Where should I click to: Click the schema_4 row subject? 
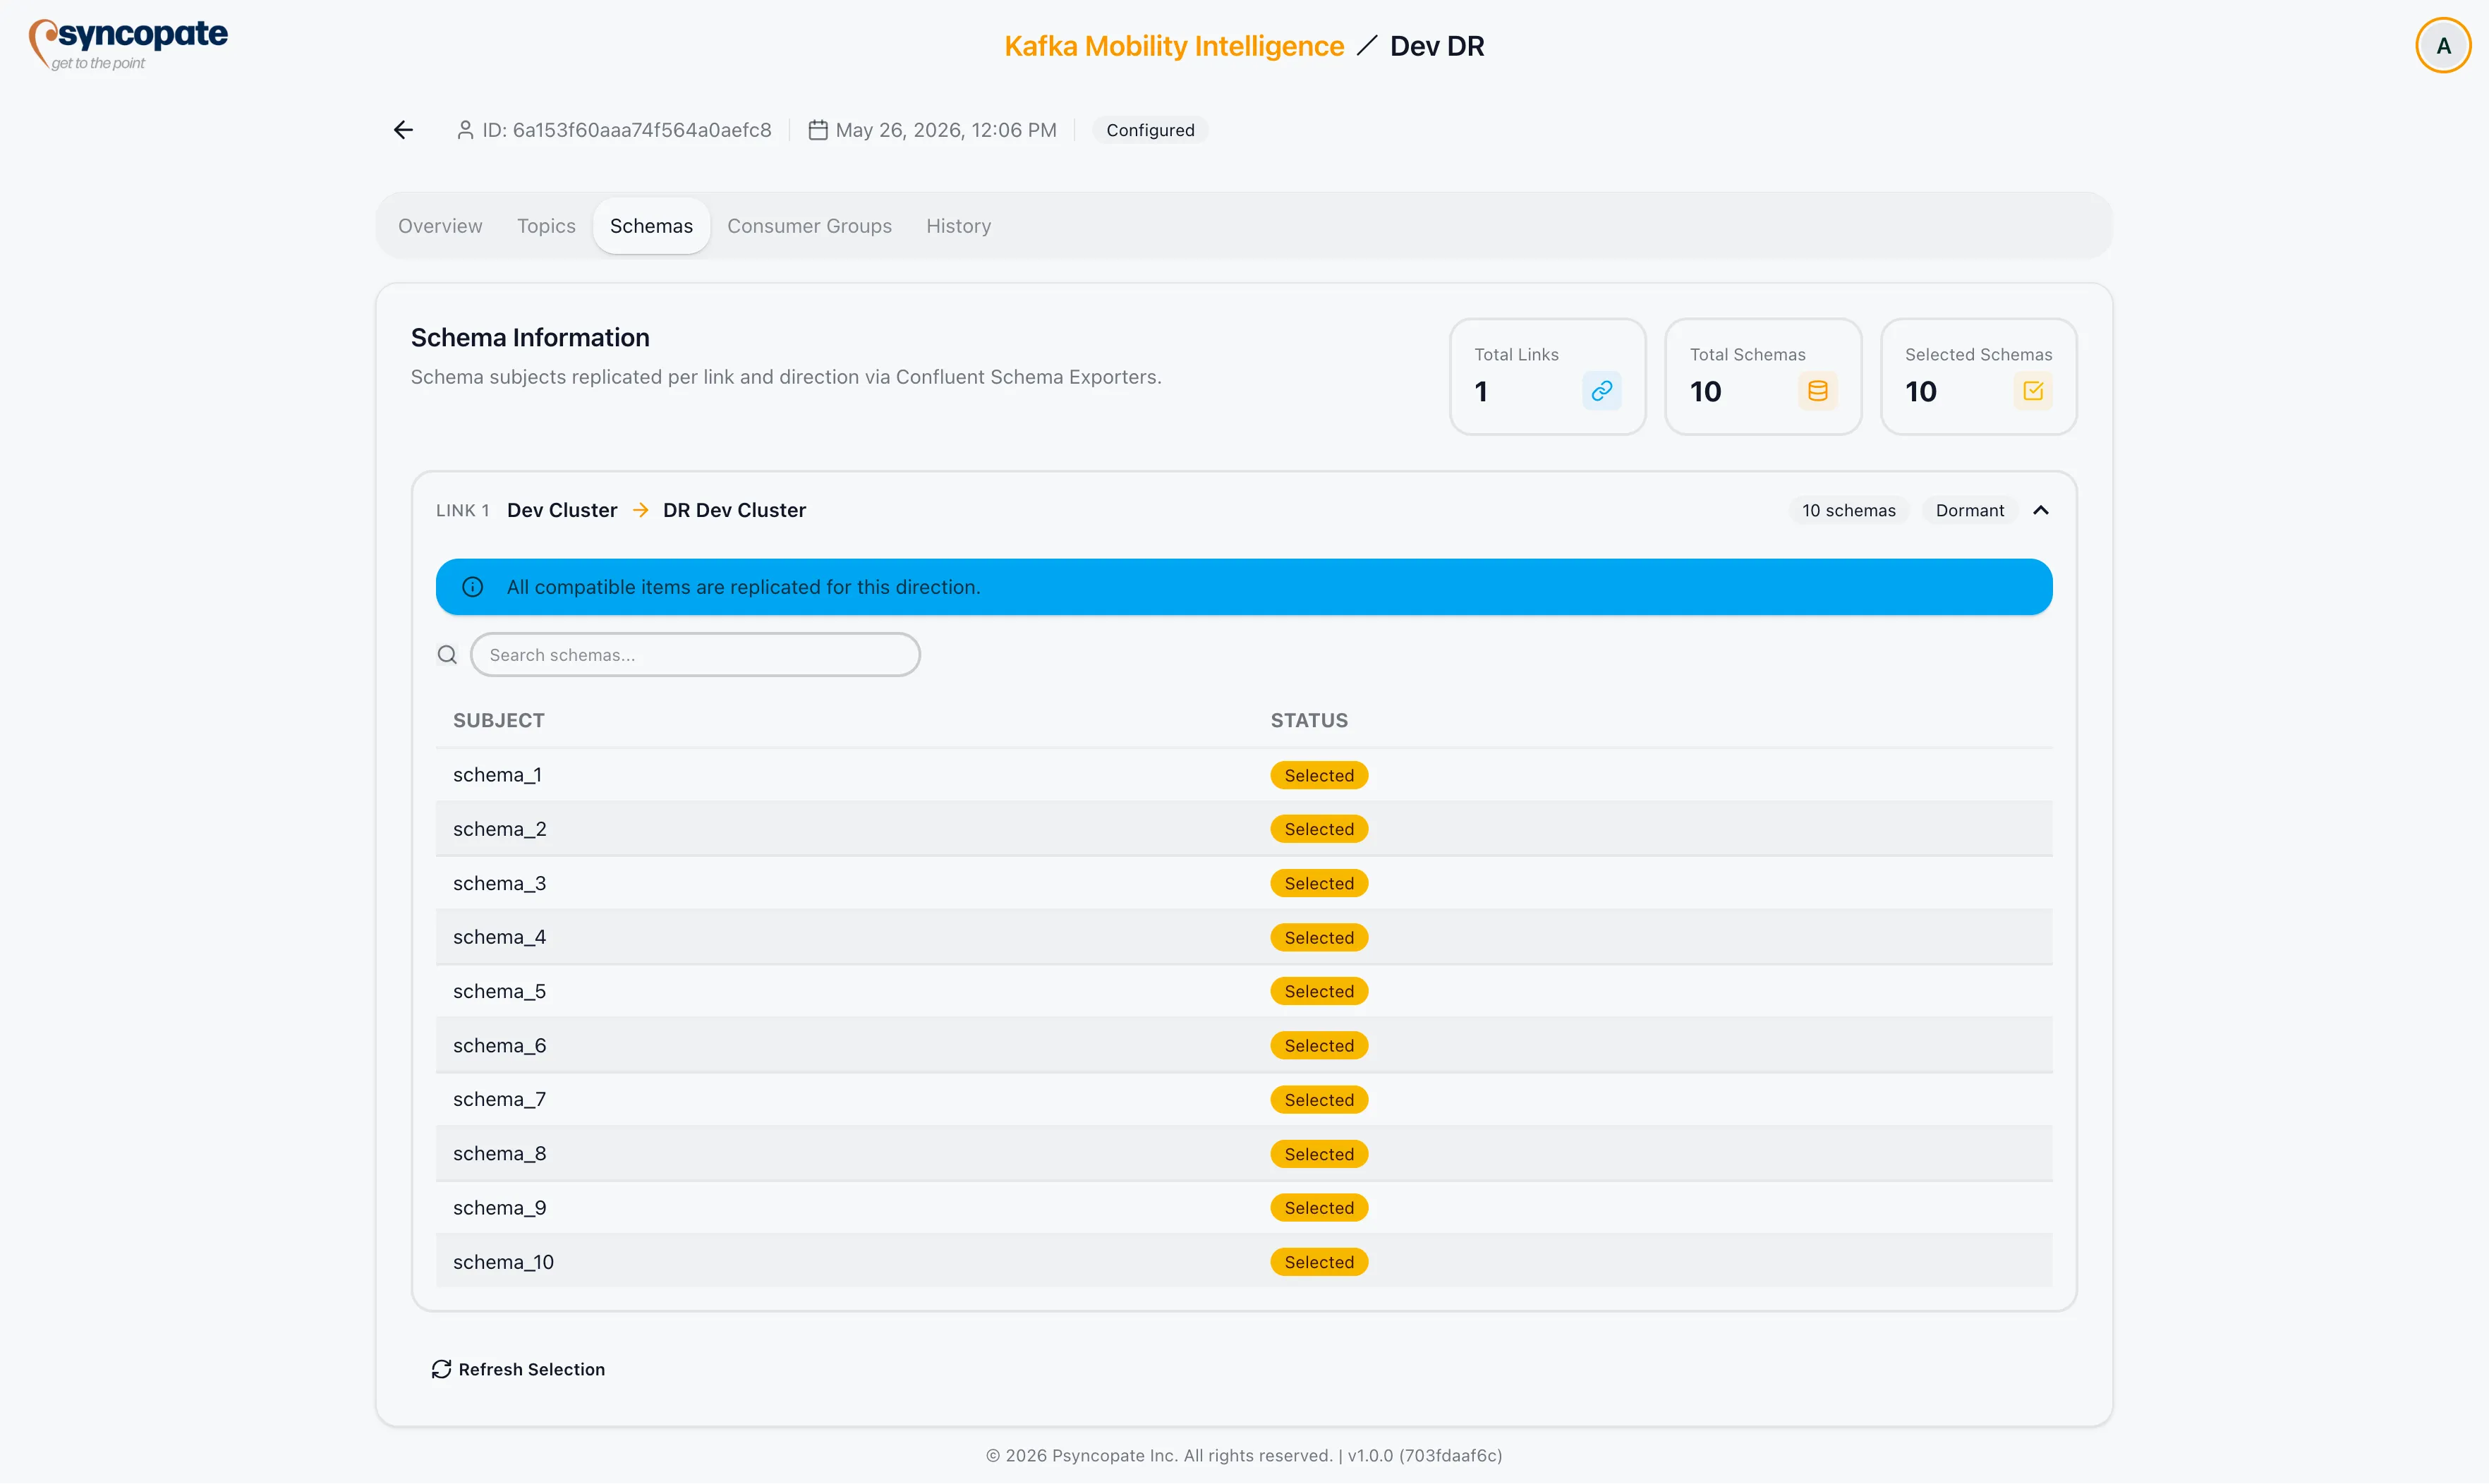pyautogui.click(x=499, y=937)
